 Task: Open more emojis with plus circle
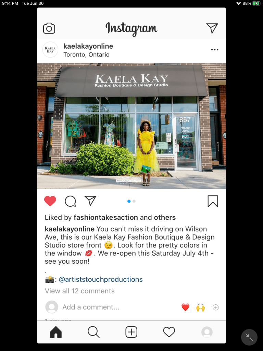click(216, 307)
